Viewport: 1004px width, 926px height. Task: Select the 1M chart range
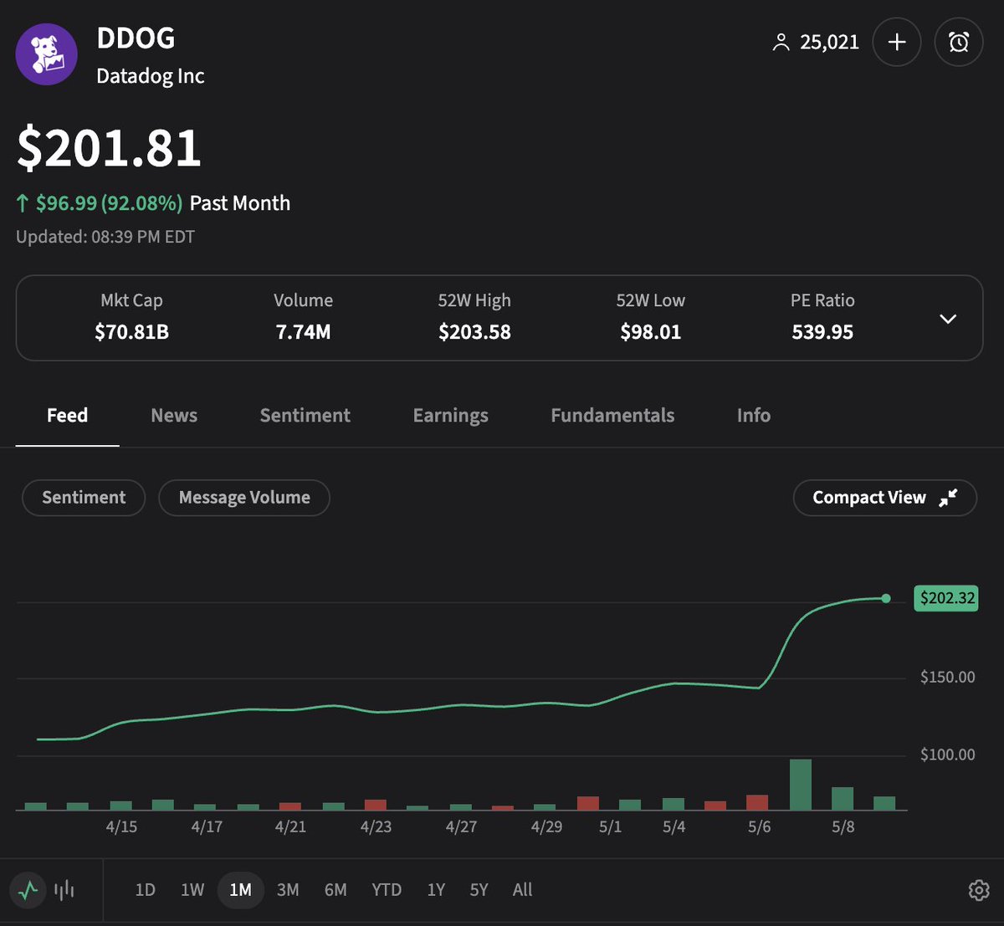tap(241, 890)
